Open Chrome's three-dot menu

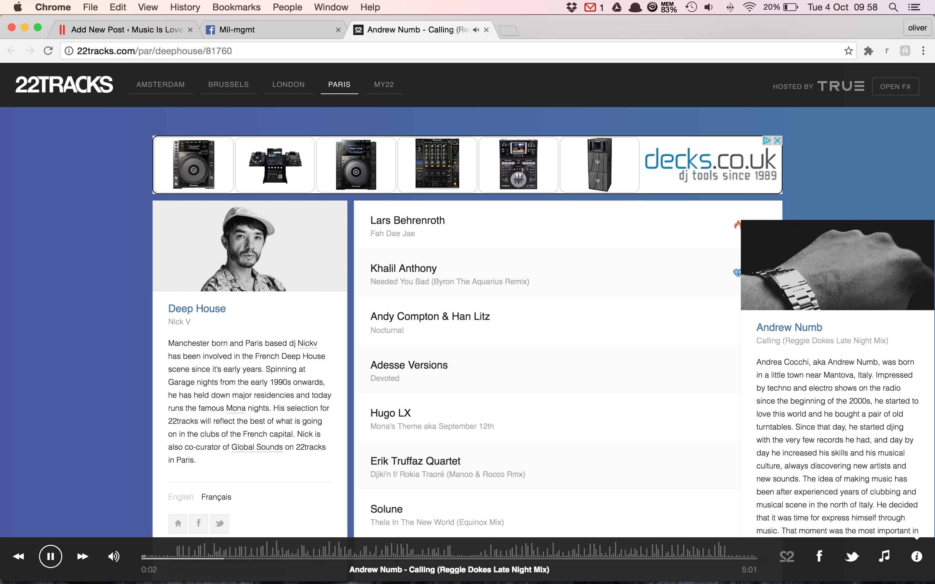(923, 51)
